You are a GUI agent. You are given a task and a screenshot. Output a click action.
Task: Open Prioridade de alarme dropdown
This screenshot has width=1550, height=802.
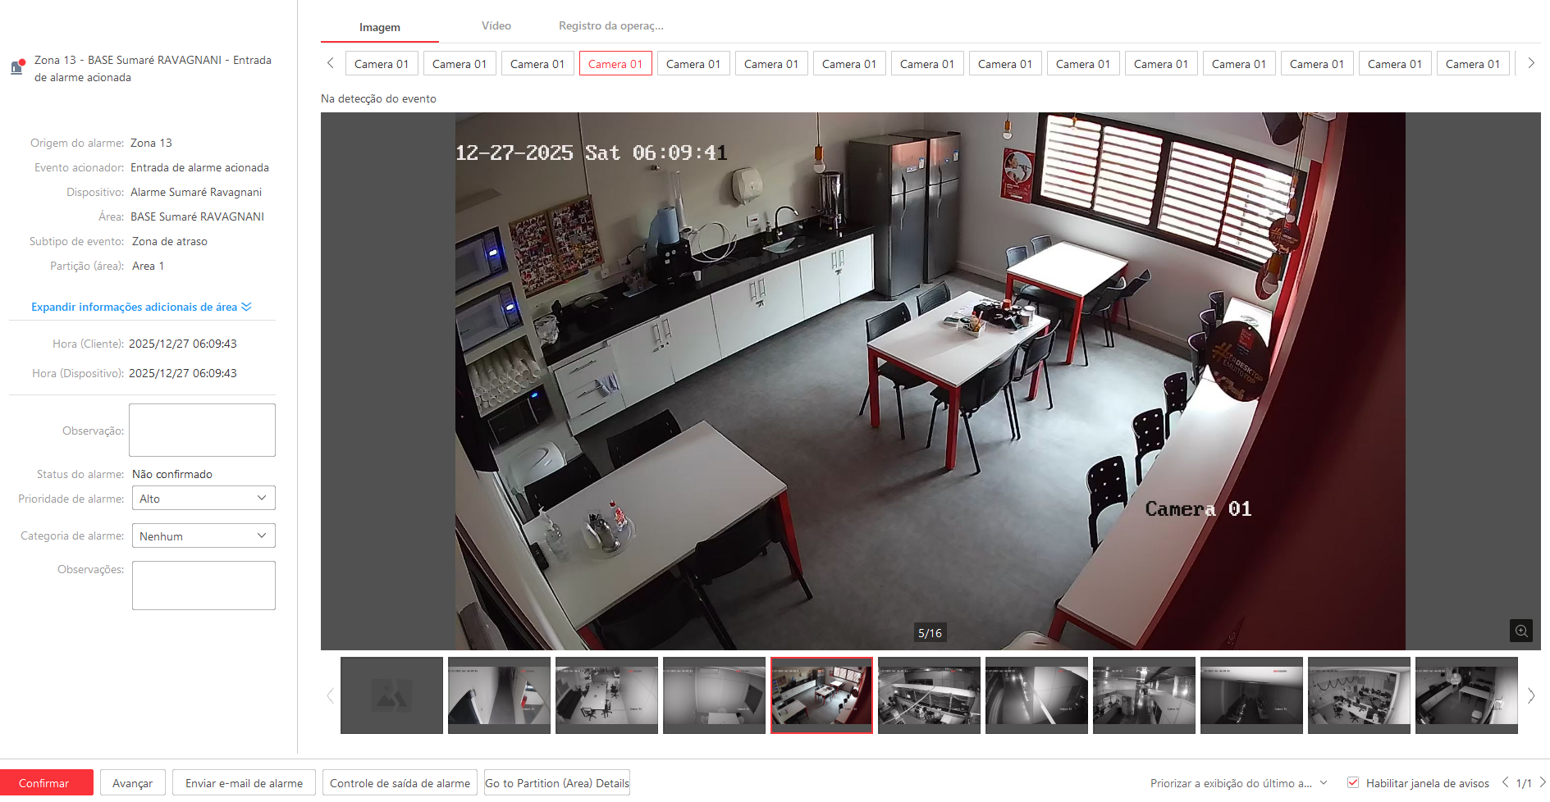[203, 499]
